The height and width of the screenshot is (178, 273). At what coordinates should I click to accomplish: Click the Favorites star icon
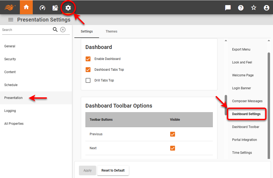(x=253, y=8)
